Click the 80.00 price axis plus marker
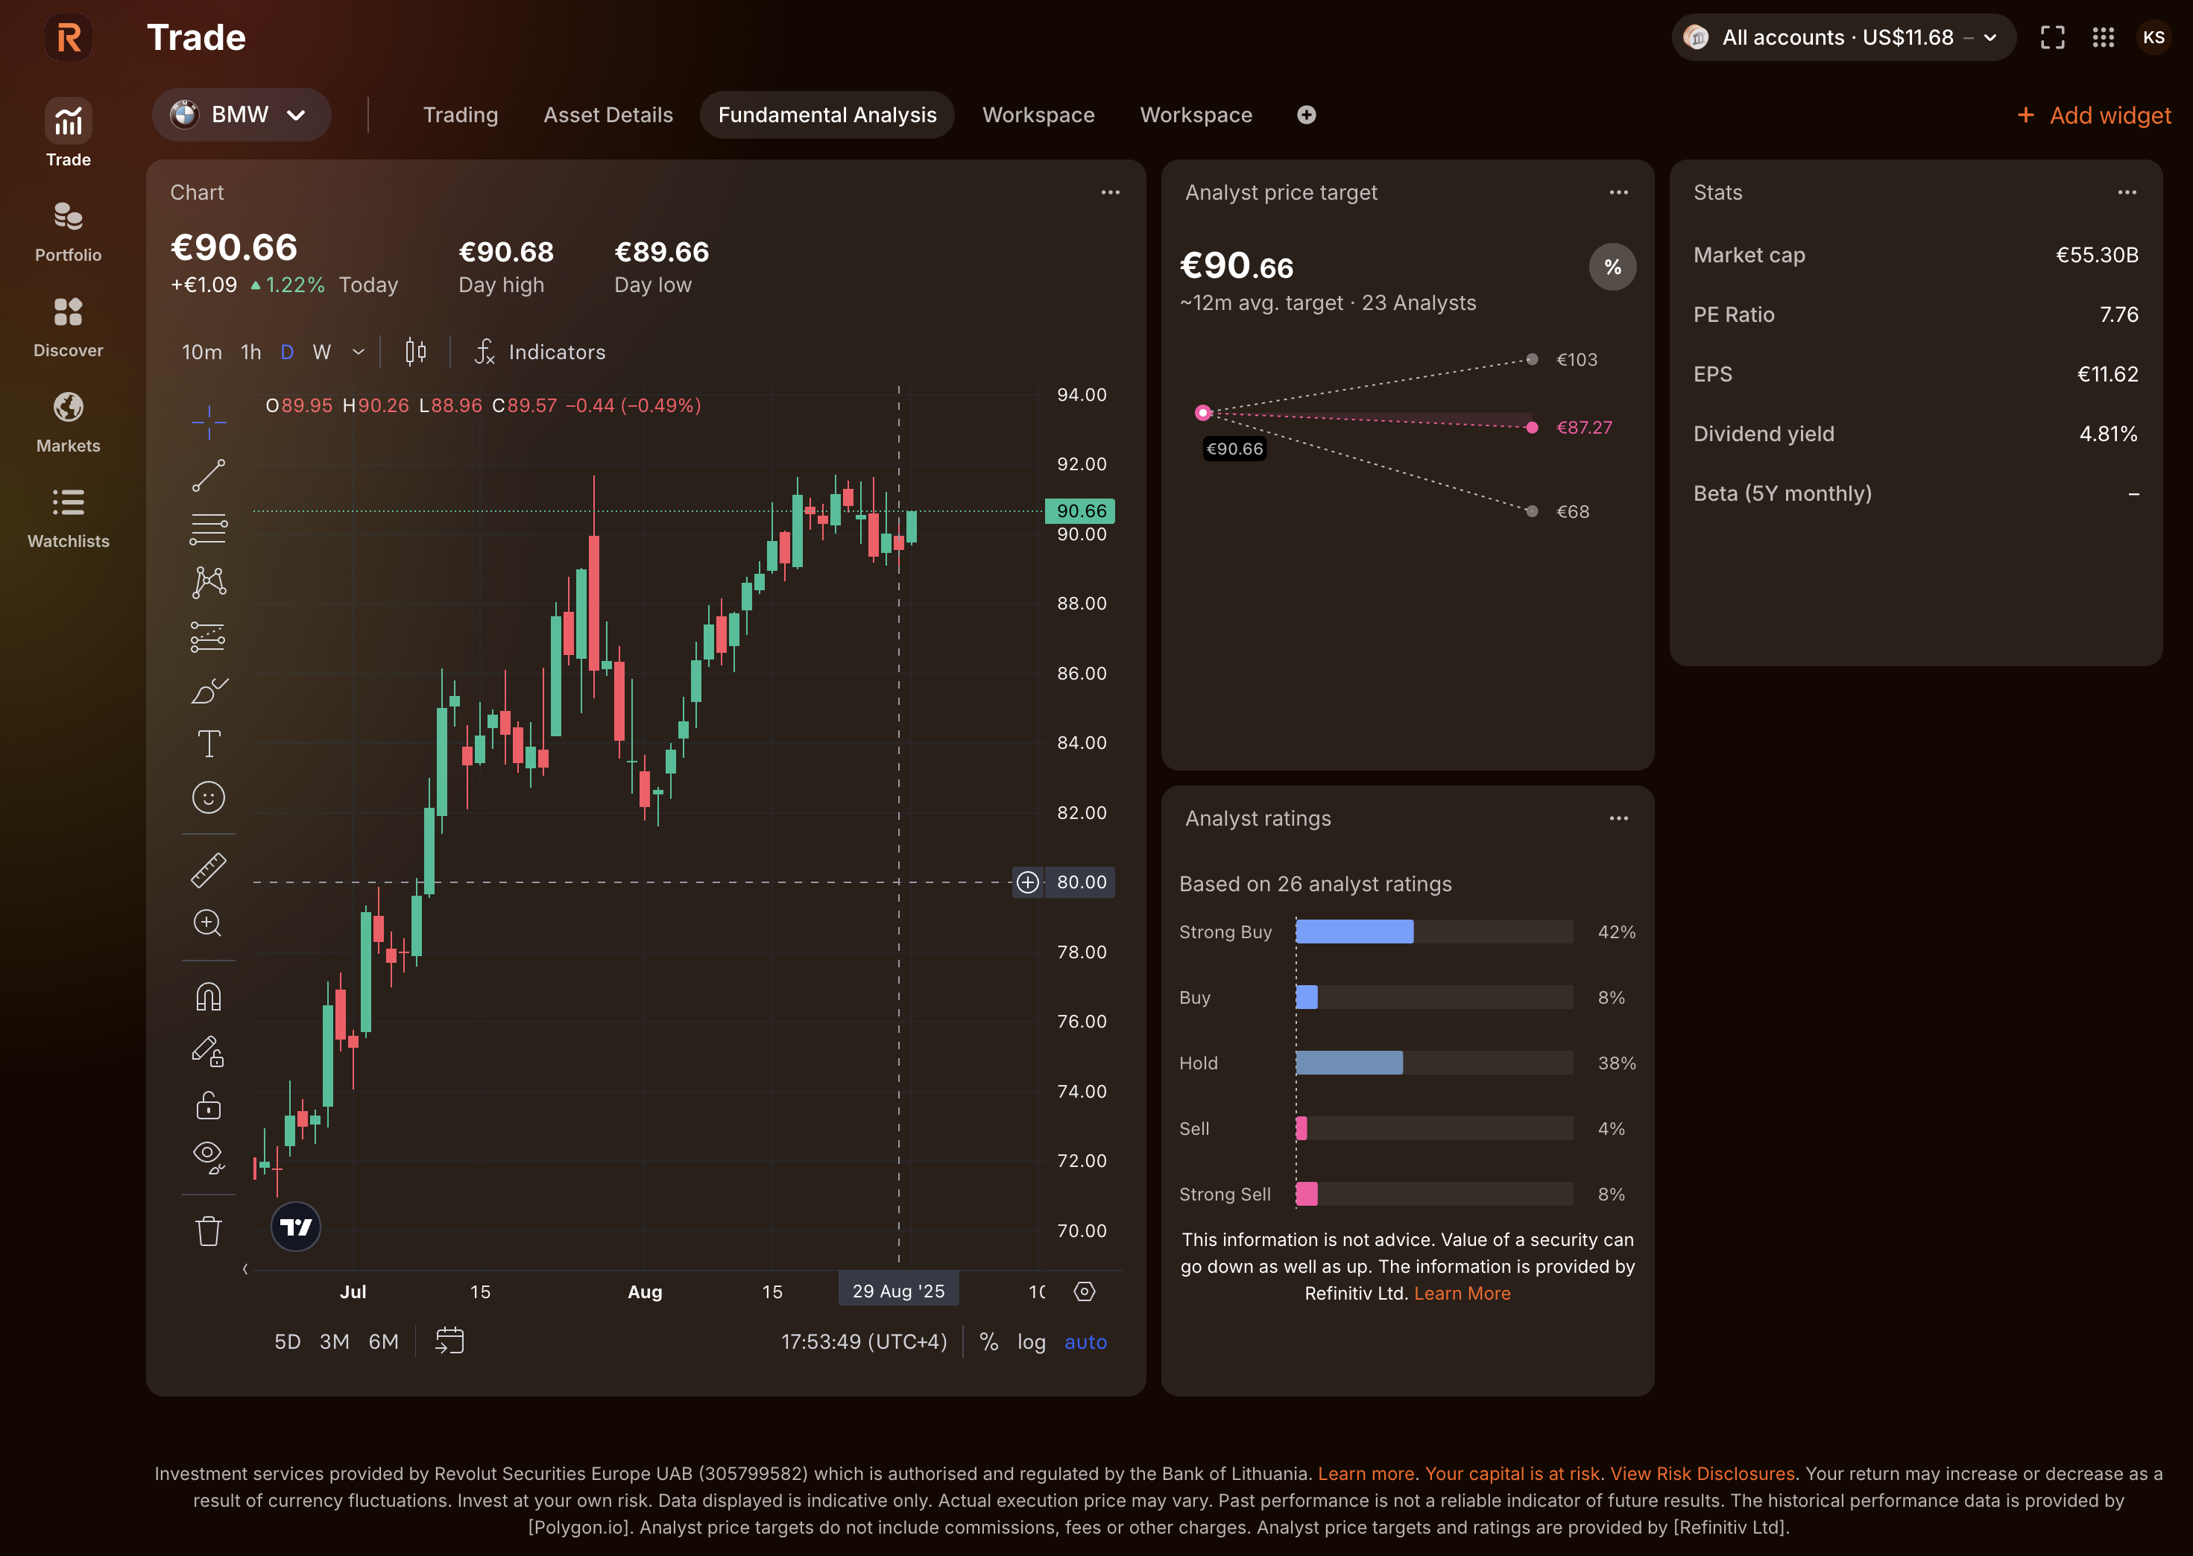Image resolution: width=2193 pixels, height=1556 pixels. click(x=1027, y=882)
